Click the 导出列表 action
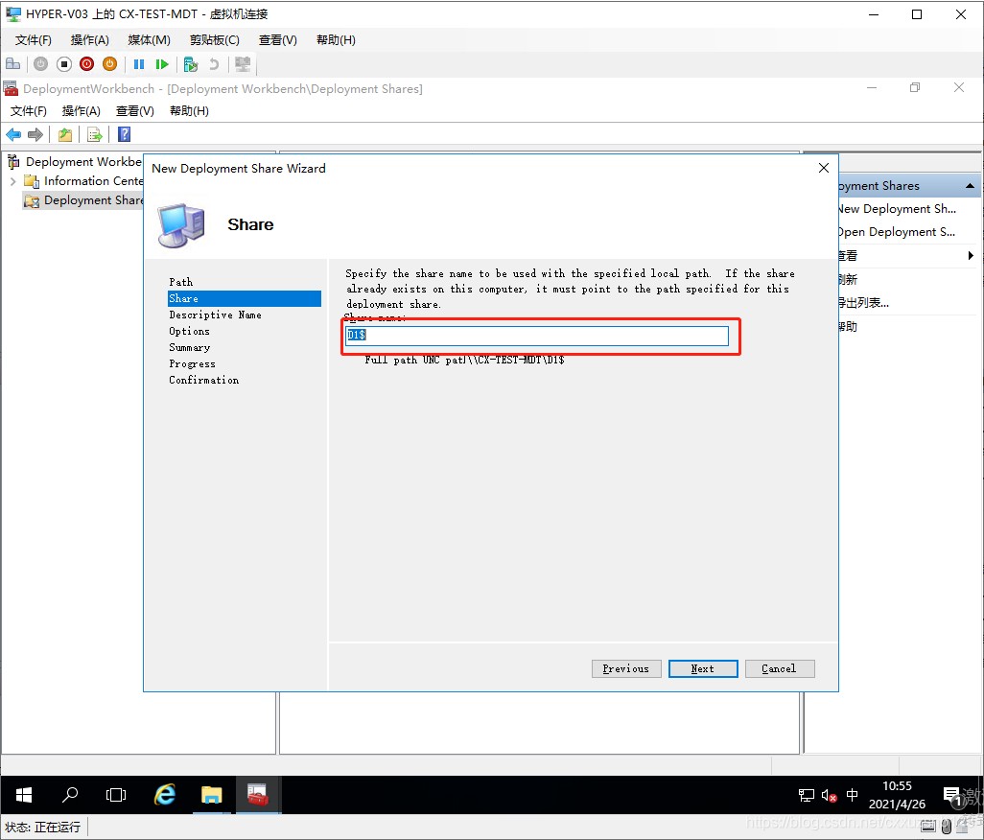The width and height of the screenshot is (984, 840). click(x=863, y=303)
